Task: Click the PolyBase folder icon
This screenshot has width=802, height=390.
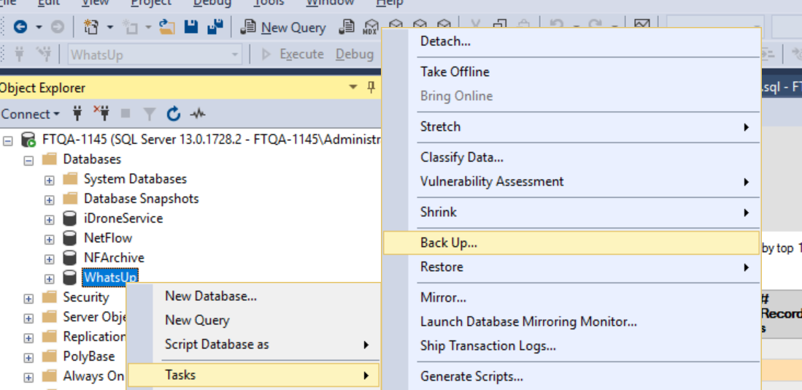Action: click(50, 356)
